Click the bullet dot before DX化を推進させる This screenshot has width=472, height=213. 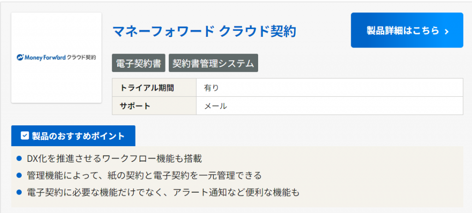click(x=19, y=159)
